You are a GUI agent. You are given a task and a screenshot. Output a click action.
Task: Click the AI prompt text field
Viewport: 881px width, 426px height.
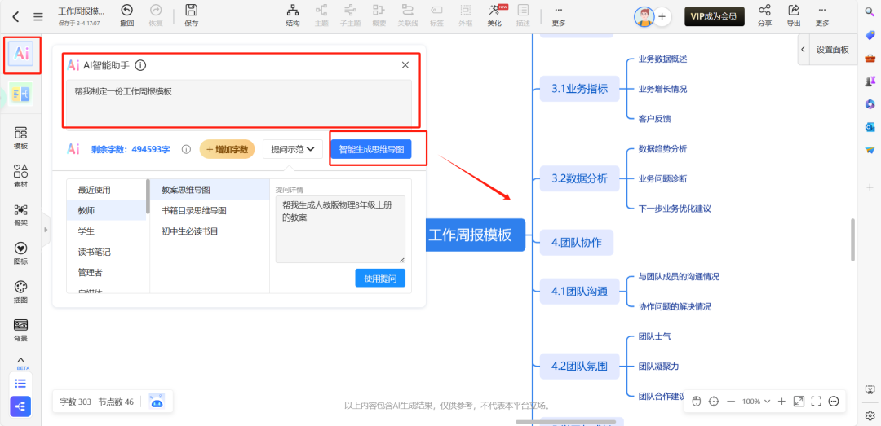tap(239, 103)
